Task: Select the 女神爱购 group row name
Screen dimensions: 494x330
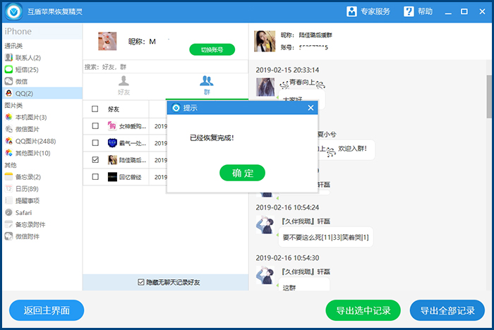Action: [133, 126]
